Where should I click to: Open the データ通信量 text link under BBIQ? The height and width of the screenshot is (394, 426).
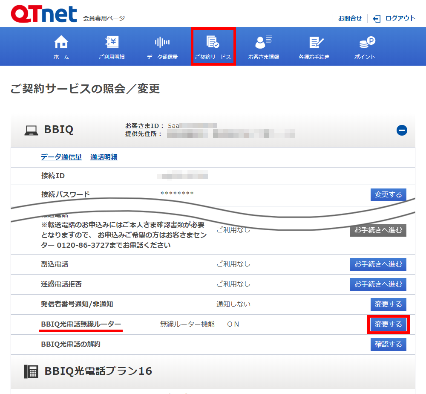[x=61, y=157]
